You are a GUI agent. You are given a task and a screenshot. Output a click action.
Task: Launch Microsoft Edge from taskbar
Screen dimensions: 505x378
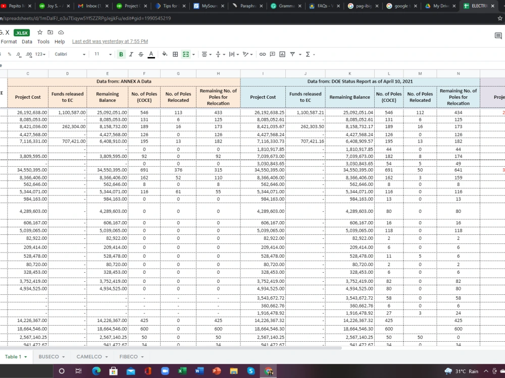(x=96, y=371)
